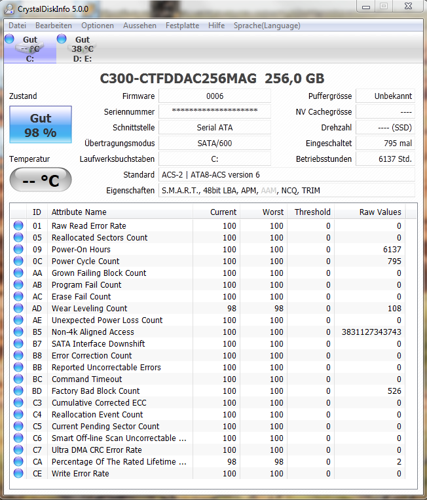427x500 pixels.
Task: Click status orb of Power-On Hours row
Action: tap(18, 249)
